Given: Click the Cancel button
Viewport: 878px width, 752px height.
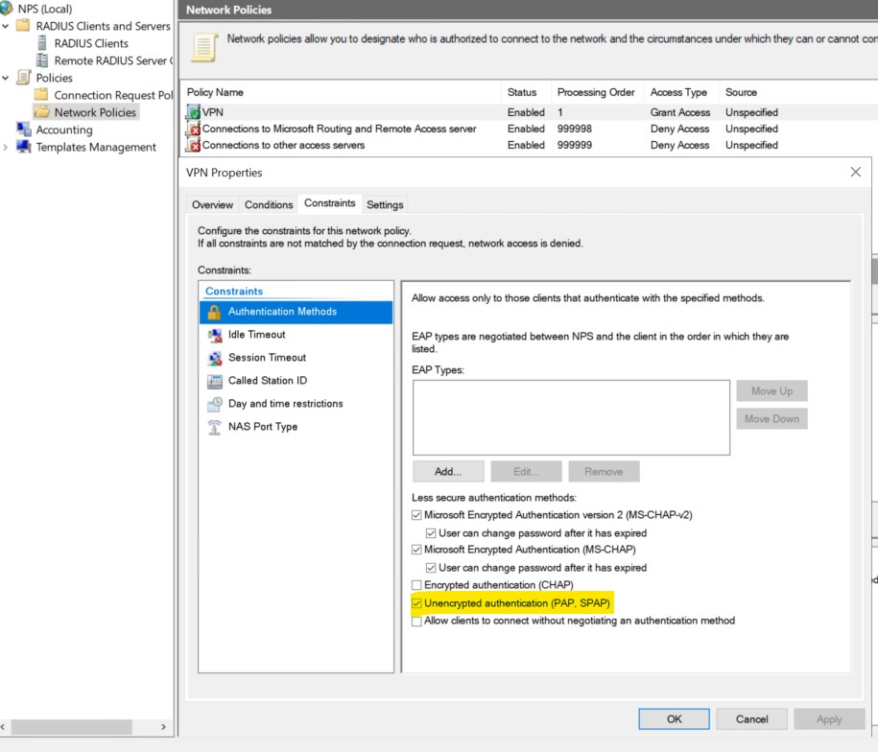Looking at the screenshot, I should (752, 719).
